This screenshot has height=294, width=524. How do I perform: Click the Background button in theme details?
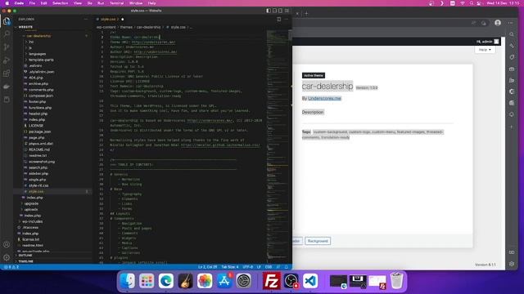click(x=318, y=241)
